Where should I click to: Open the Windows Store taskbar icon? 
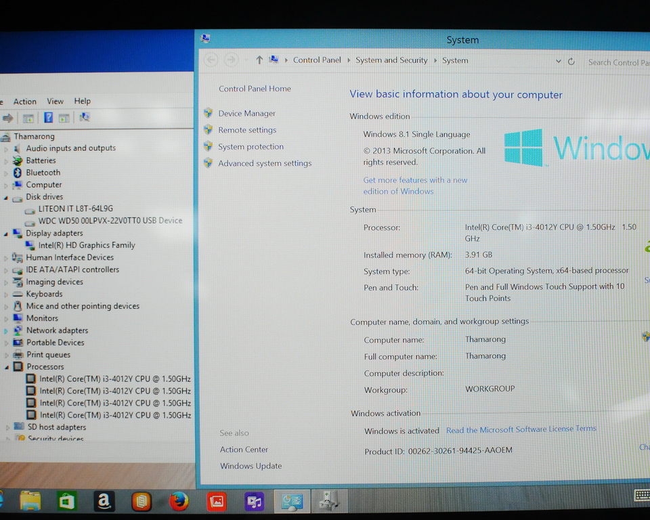click(x=67, y=501)
